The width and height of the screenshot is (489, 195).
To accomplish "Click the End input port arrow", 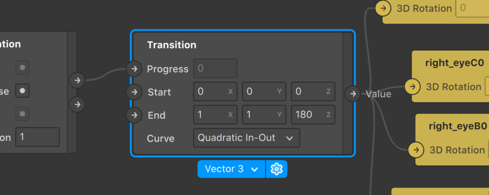I will point(134,115).
